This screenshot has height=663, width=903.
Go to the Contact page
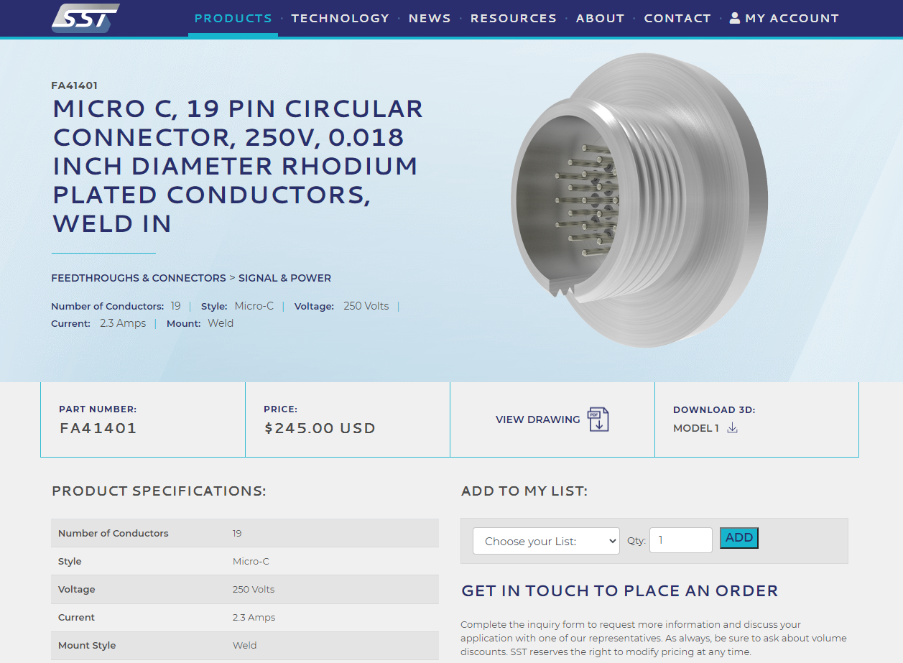pos(677,18)
